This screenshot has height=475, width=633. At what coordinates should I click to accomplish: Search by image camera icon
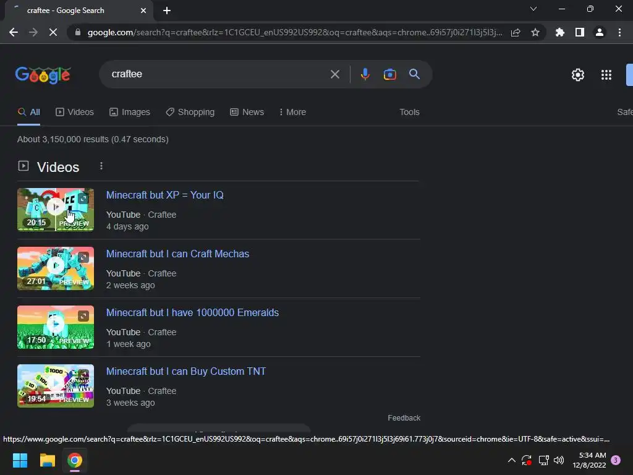[389, 74]
